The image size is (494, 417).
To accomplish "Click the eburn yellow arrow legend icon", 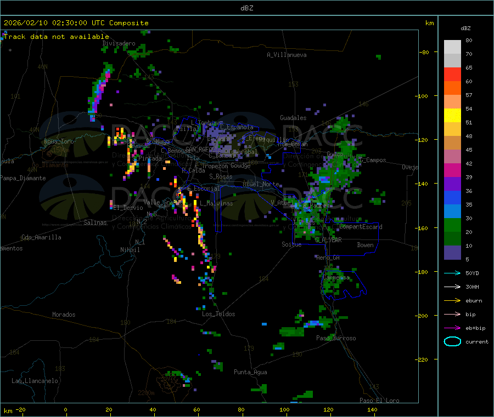I will pos(452,301).
